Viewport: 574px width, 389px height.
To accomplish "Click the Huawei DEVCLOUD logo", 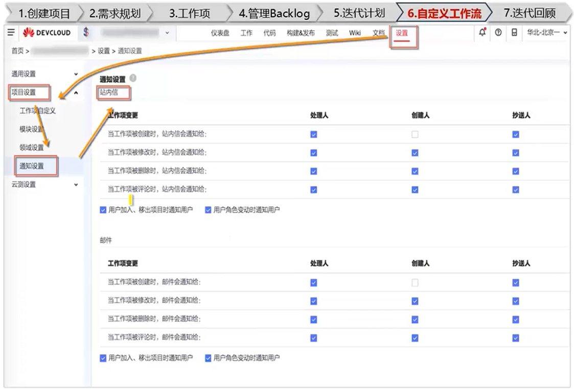I will pos(47,33).
